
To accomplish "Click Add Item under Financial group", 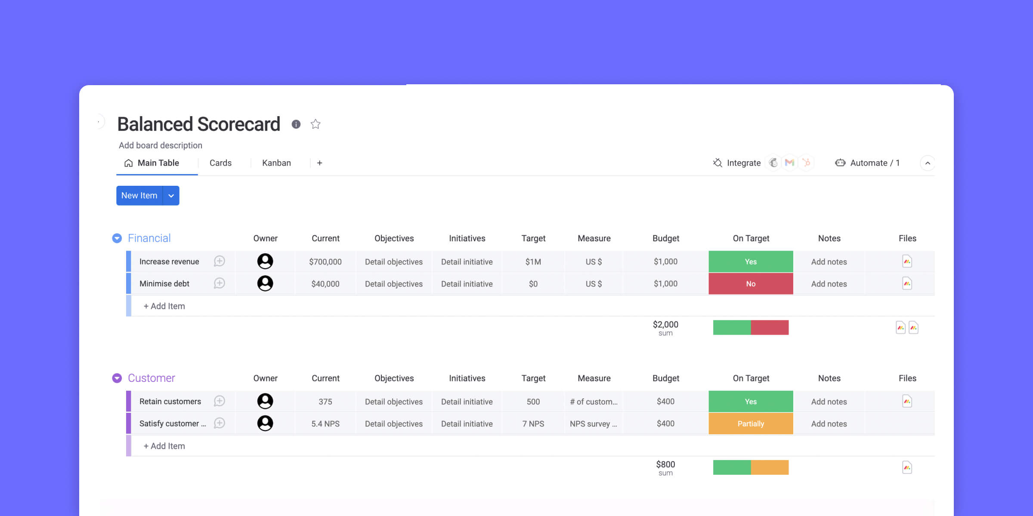I will point(164,306).
